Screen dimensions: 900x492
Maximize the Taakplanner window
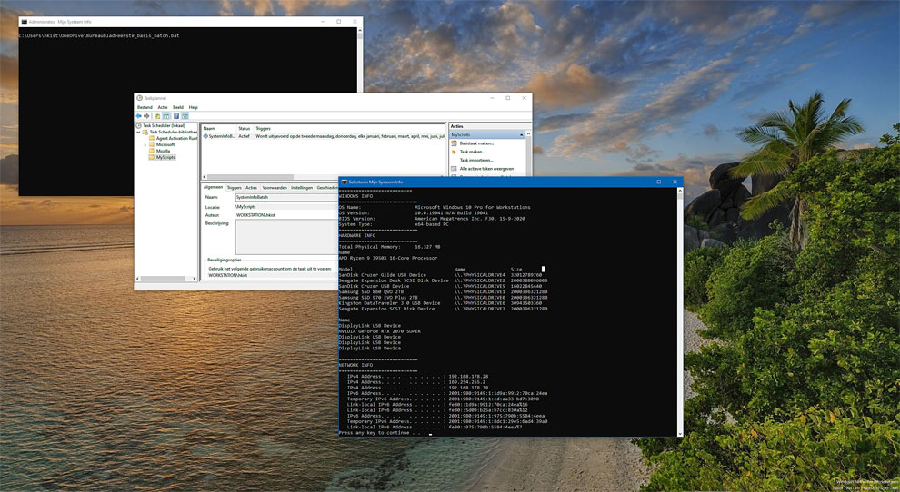click(508, 98)
